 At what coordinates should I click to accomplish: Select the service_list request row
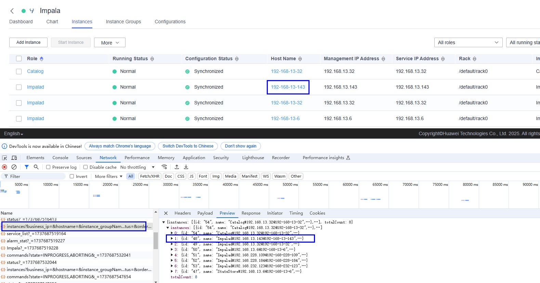[x=76, y=234]
